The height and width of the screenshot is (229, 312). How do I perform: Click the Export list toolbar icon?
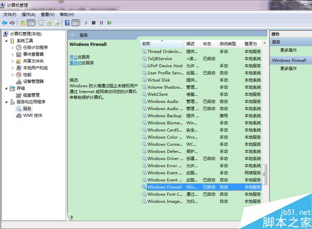click(57, 23)
